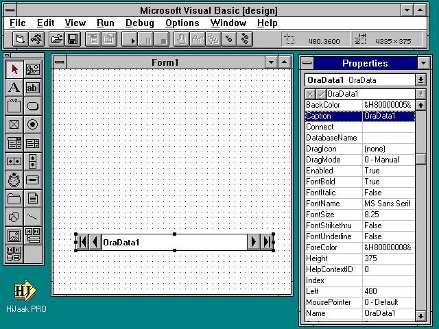Select the Timer control stopwatch icon
Image resolution: width=439 pixels, height=329 pixels.
(14, 180)
